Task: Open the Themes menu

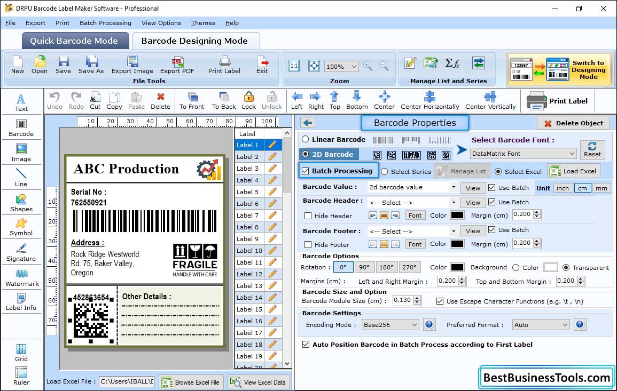Action: 203,23
